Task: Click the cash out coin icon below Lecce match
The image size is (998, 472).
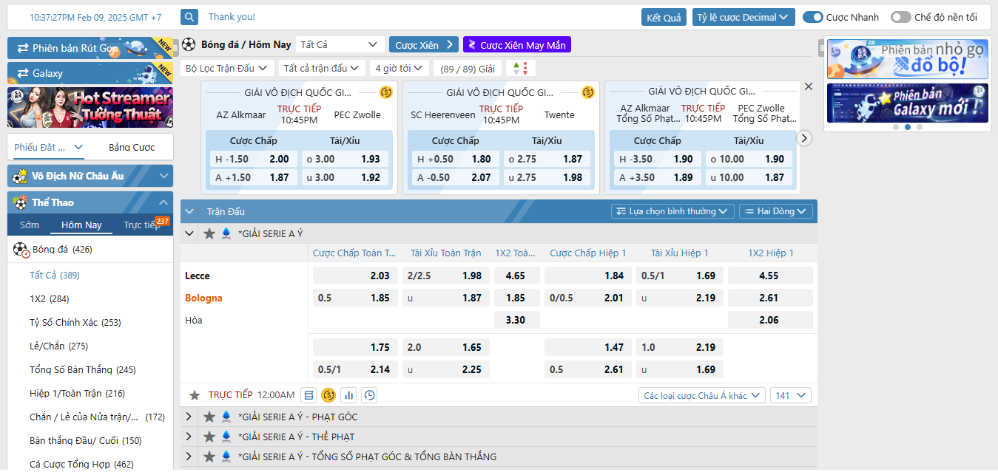Action: 329,395
